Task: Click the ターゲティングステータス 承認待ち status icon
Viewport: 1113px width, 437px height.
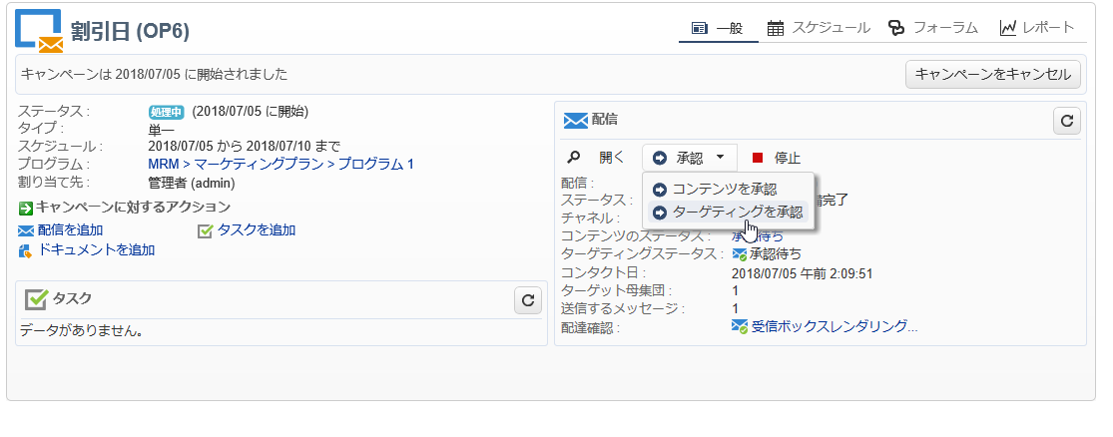Action: 740,254
